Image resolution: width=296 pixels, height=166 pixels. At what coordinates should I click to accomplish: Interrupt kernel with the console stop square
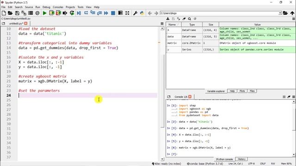pyautogui.click(x=284, y=97)
